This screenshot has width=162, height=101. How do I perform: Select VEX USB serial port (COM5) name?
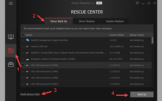[x=45, y=65]
